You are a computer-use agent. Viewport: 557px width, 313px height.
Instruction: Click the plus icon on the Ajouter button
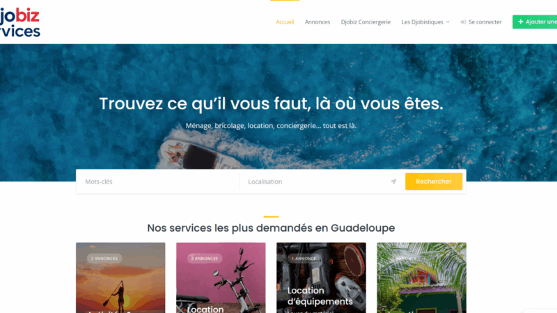520,22
